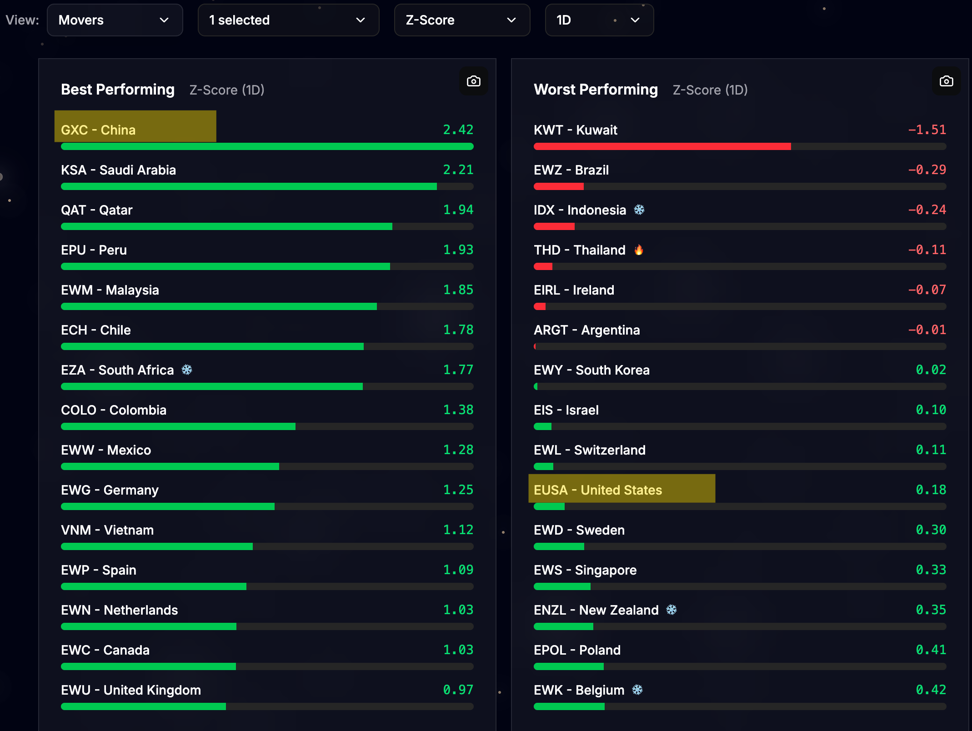Expand the '1 selected' filter dropdown

(x=288, y=20)
